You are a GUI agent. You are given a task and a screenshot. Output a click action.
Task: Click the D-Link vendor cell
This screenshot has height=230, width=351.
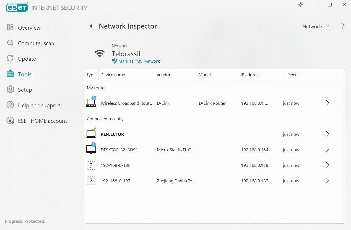(163, 103)
